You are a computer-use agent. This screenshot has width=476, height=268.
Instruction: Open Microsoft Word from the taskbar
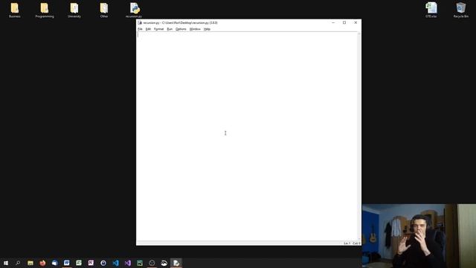[x=67, y=263]
